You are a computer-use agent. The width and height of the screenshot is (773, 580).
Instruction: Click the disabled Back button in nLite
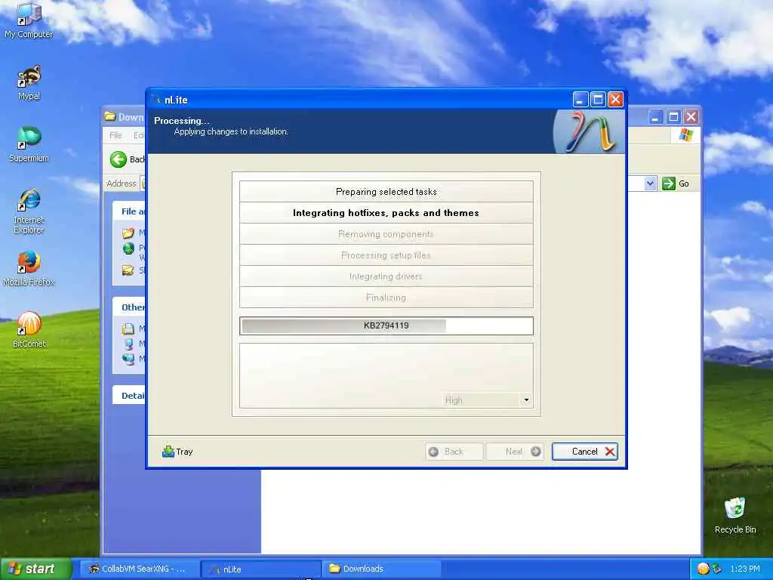454,452
